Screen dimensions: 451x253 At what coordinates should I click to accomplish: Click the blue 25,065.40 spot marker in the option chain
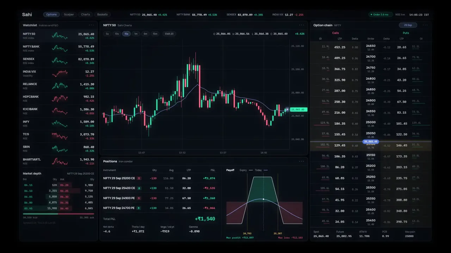371,142
